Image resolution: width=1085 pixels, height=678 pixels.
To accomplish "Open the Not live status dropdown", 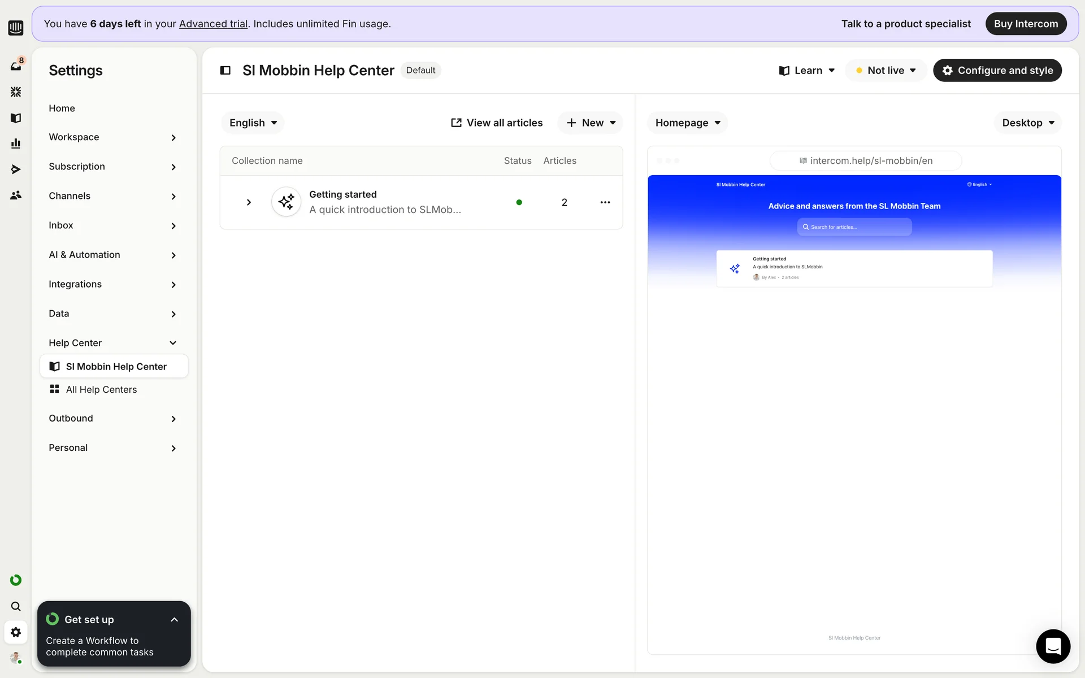I will click(x=886, y=71).
